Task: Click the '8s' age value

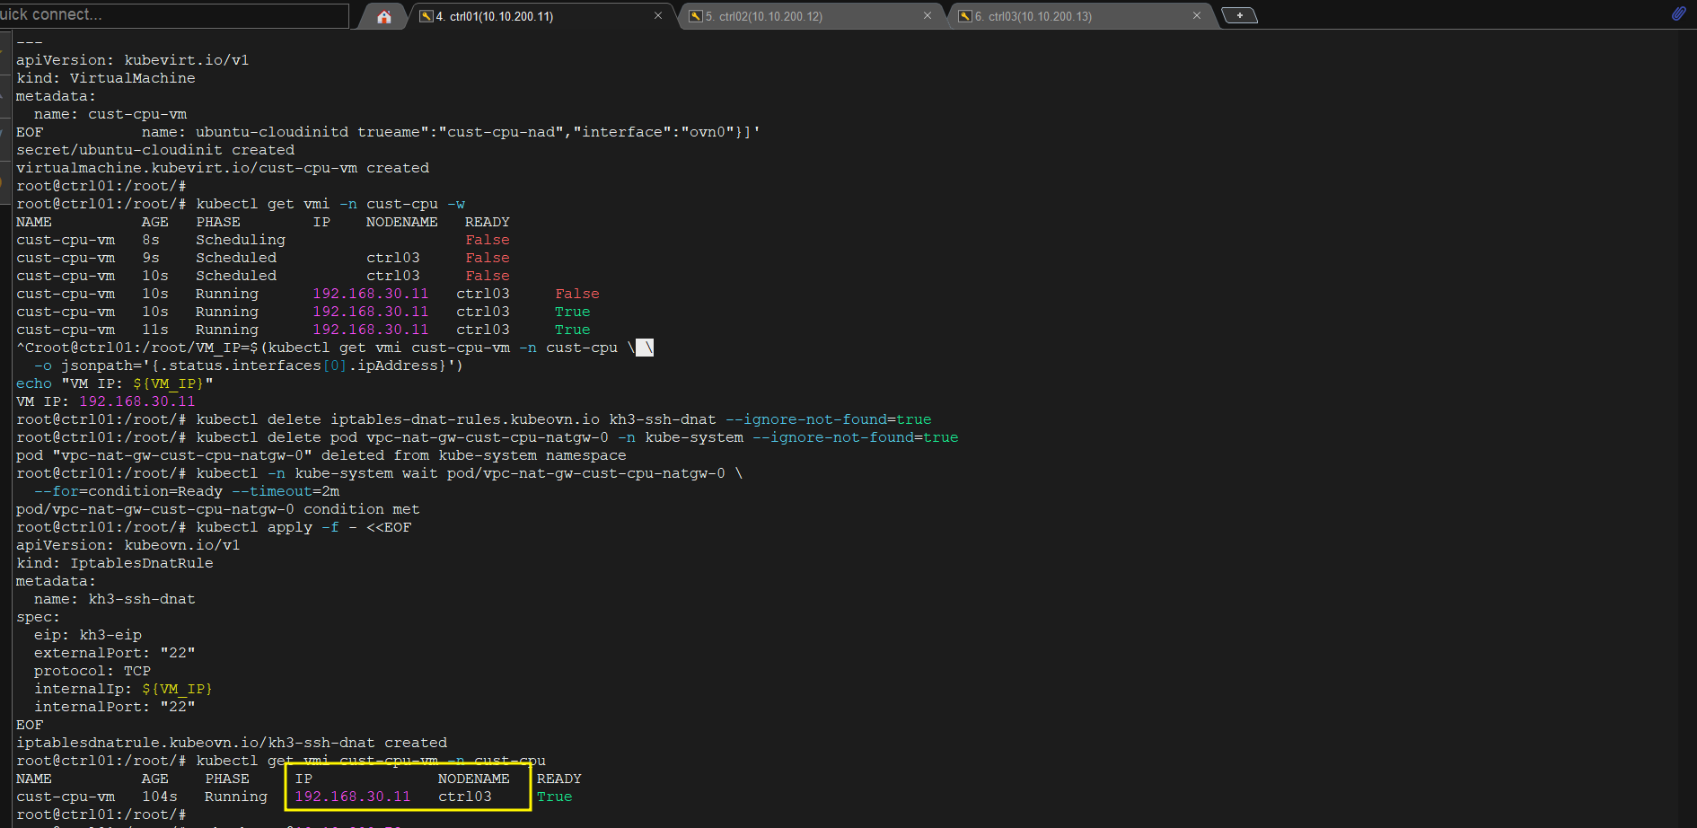Action: pos(151,240)
